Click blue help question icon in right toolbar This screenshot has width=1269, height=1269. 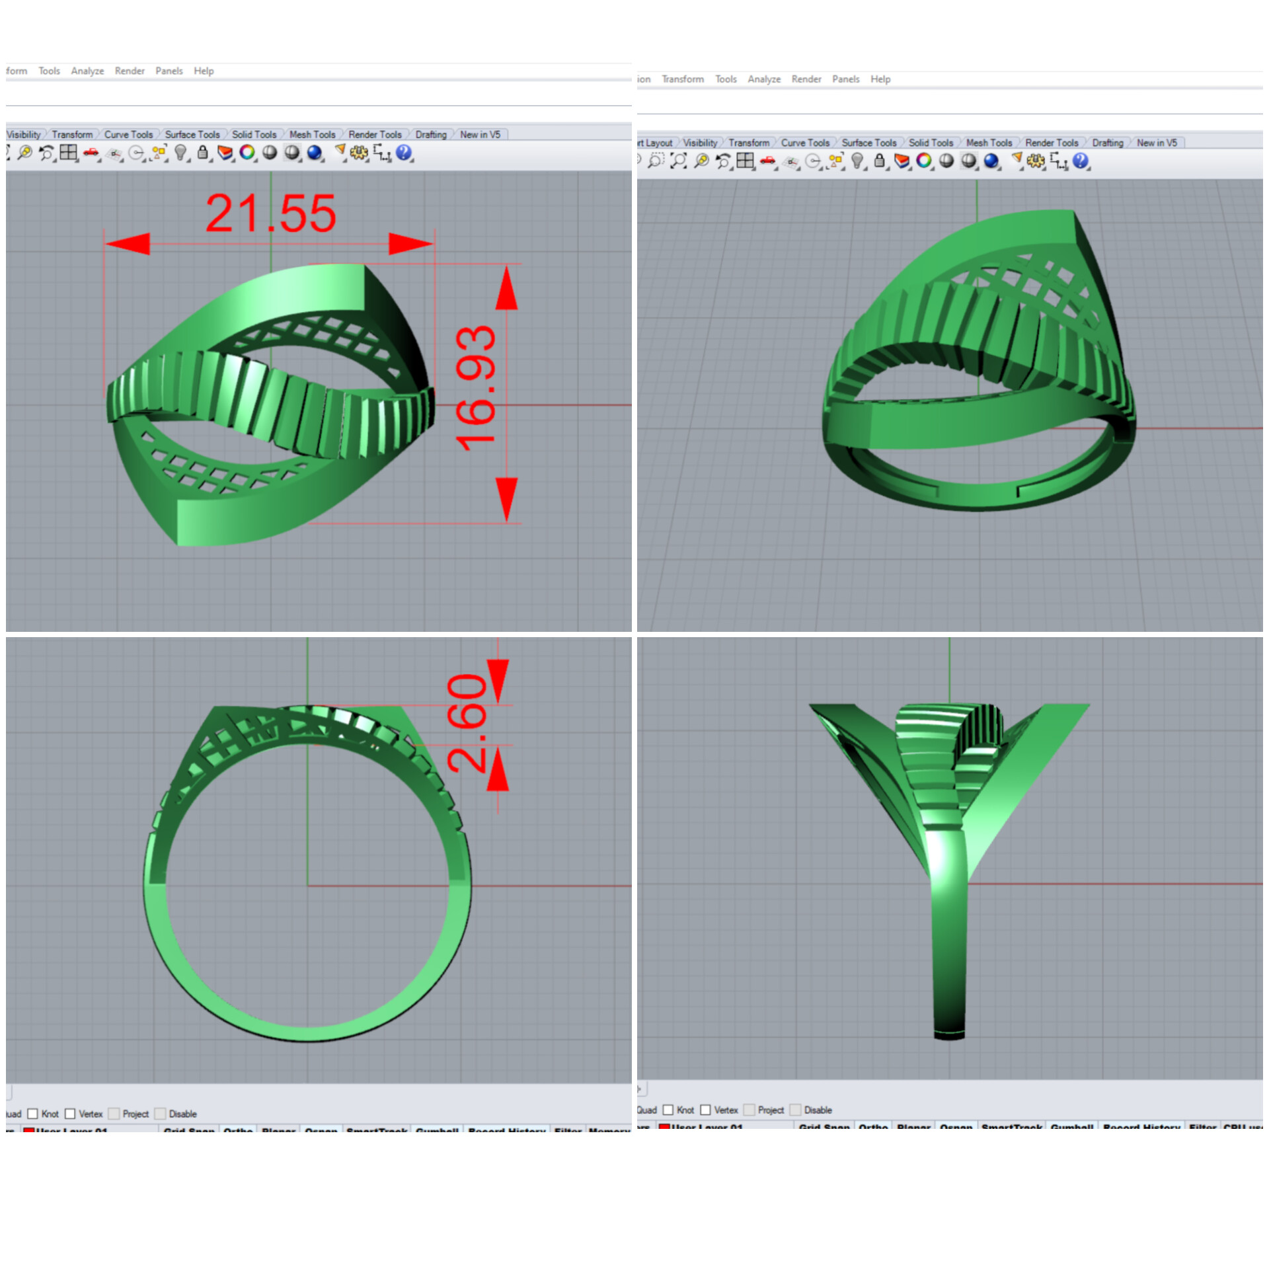[1080, 161]
